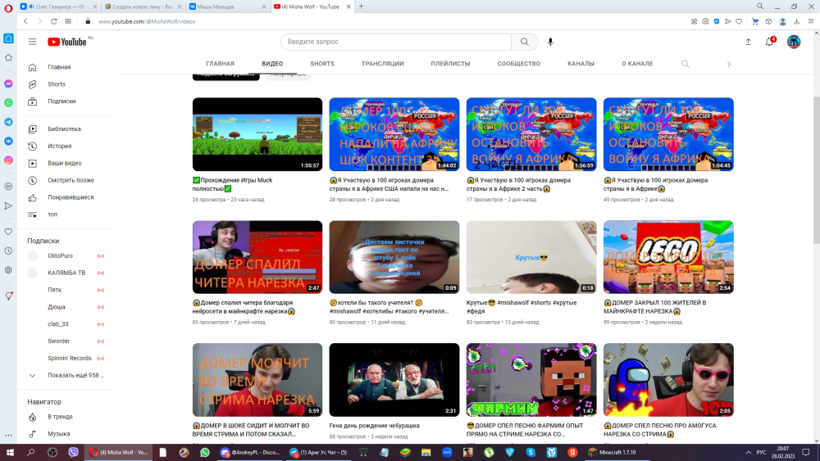The image size is (820, 461).
Task: Switch to the Миша Мальцев VK tab
Action: point(227,7)
